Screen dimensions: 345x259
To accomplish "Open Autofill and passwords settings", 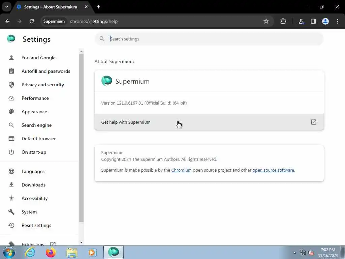I will [x=46, y=71].
